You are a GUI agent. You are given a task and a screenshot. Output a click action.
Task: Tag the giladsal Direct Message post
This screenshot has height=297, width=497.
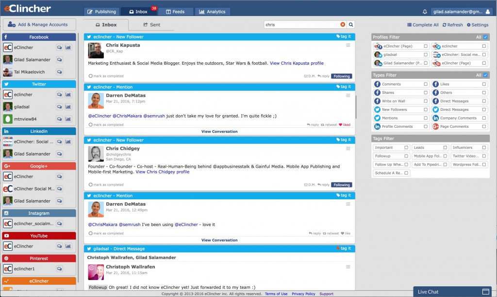tap(344, 248)
